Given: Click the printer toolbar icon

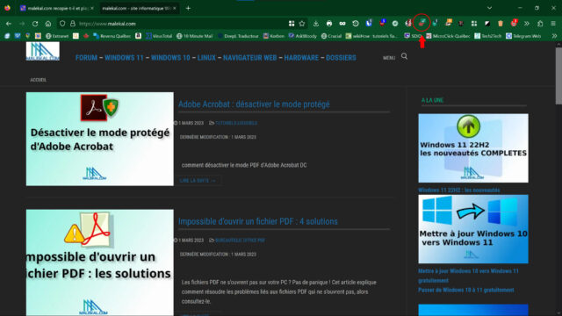Looking at the screenshot, I should [x=329, y=24].
